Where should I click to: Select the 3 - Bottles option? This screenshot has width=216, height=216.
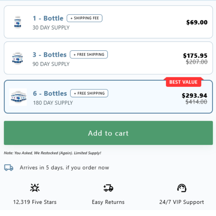[x=108, y=58]
